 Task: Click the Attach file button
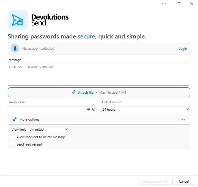pyautogui.click(x=99, y=92)
